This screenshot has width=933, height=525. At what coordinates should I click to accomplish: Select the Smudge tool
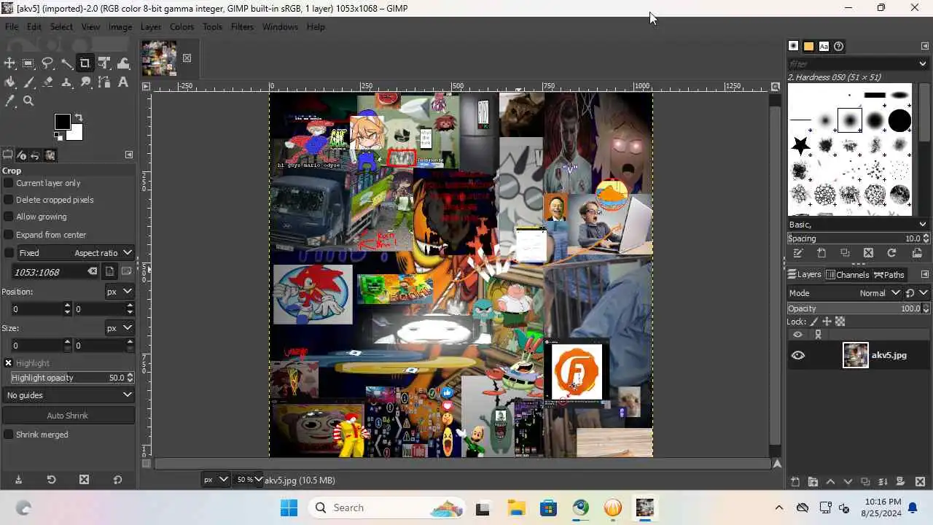coord(85,82)
